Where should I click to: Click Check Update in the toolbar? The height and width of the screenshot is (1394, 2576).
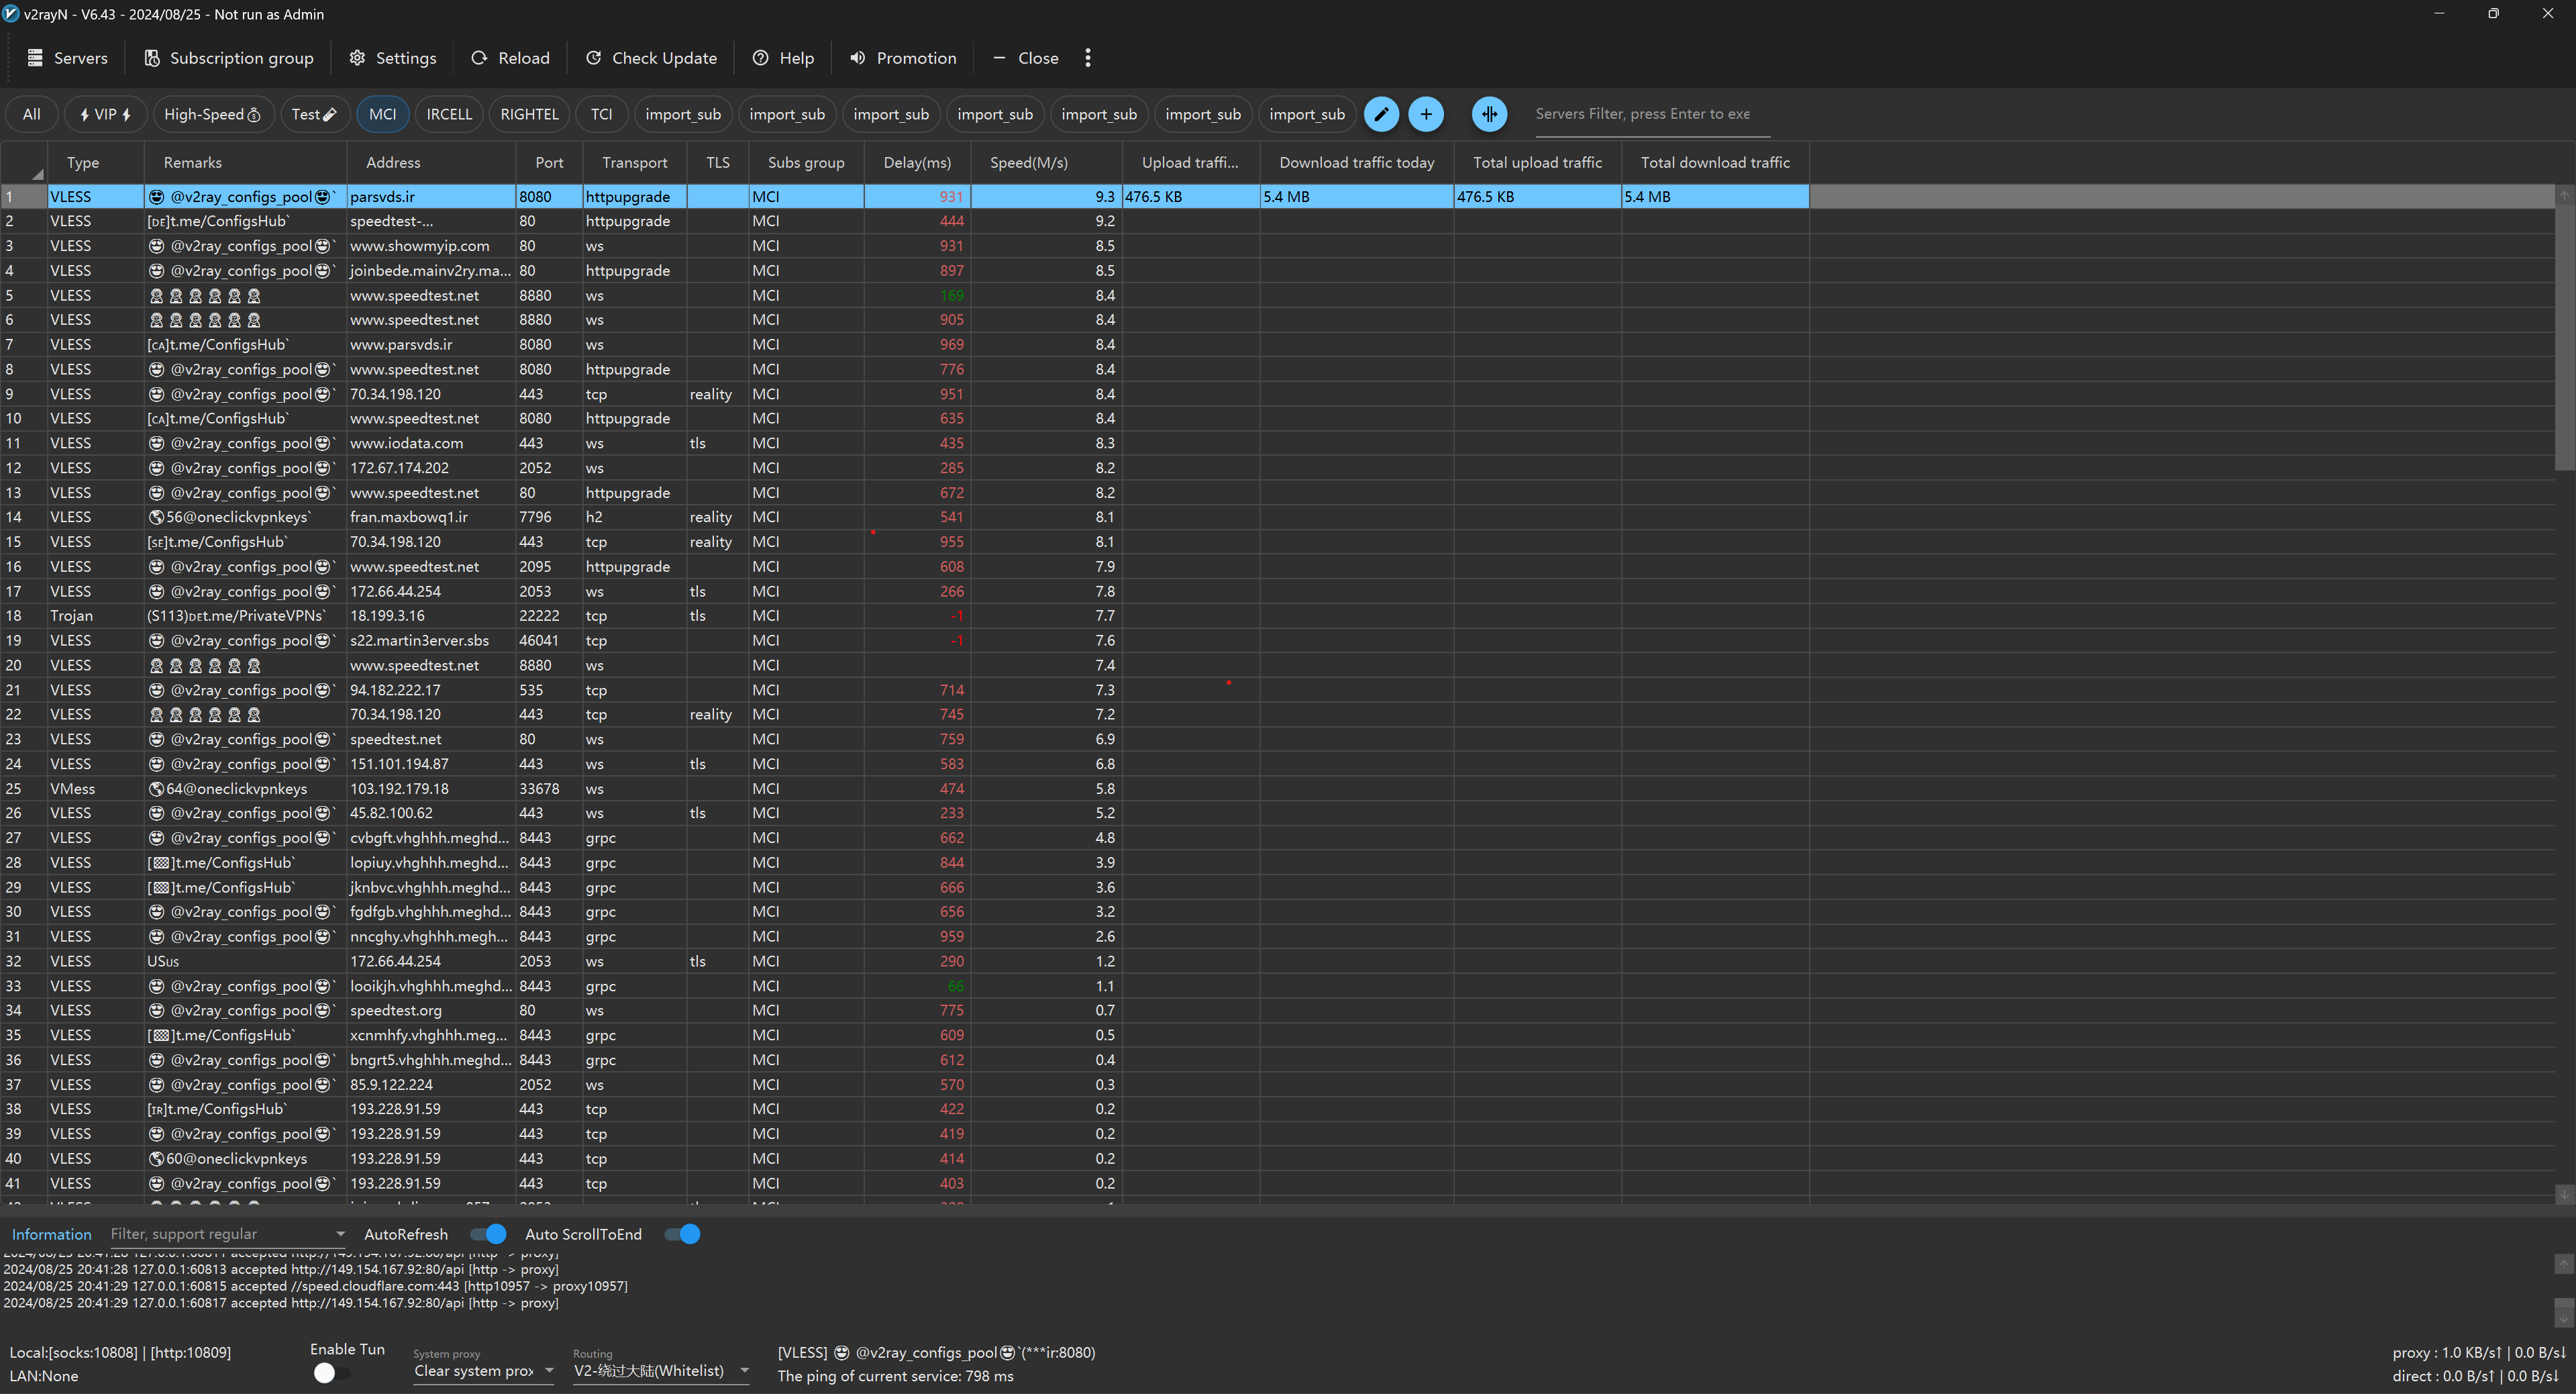tap(651, 58)
